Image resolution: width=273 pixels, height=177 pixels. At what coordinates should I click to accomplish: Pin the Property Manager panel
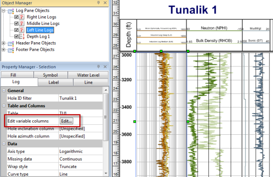[98, 67]
